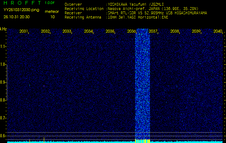Click the 2031 time marker
This screenshot has height=143, width=226.
24,31
